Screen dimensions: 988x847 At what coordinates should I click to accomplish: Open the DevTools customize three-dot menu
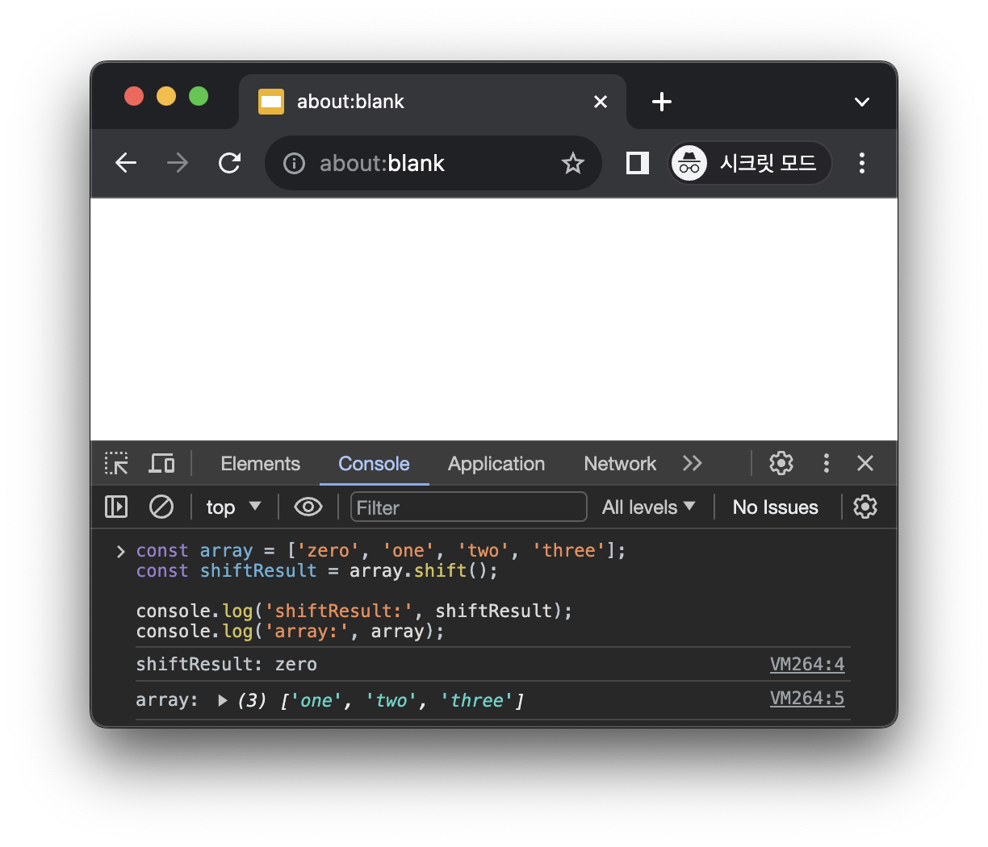click(x=826, y=463)
